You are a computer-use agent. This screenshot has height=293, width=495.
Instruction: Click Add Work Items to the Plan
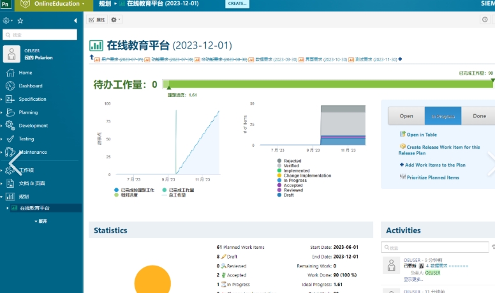(x=435, y=165)
